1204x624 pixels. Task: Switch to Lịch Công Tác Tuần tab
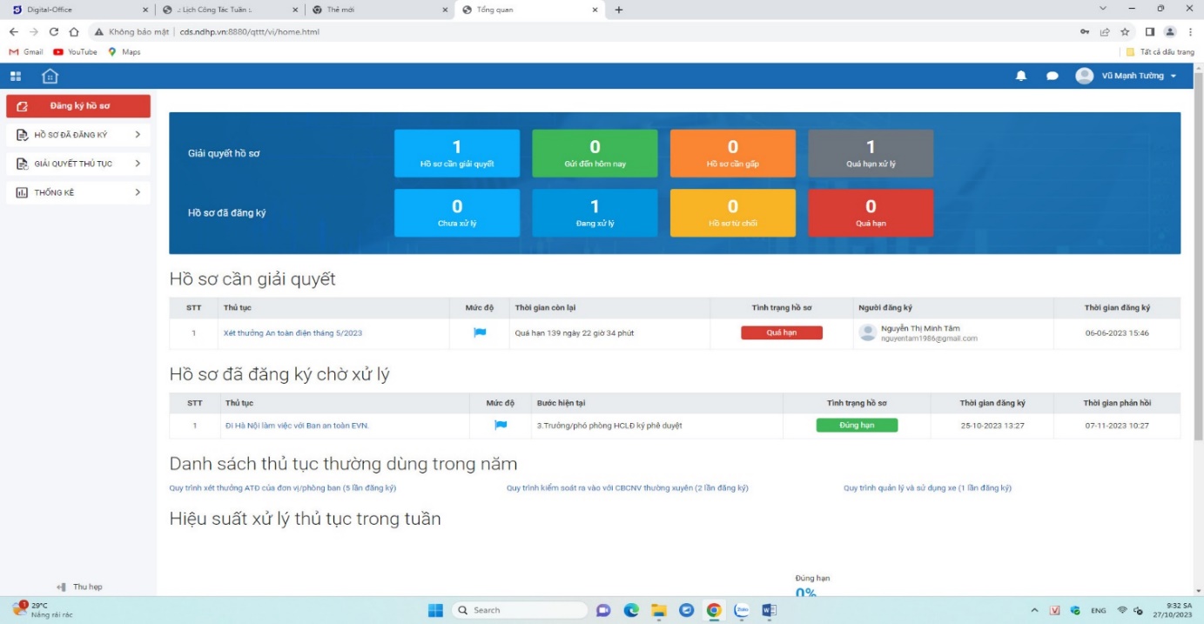(x=231, y=10)
